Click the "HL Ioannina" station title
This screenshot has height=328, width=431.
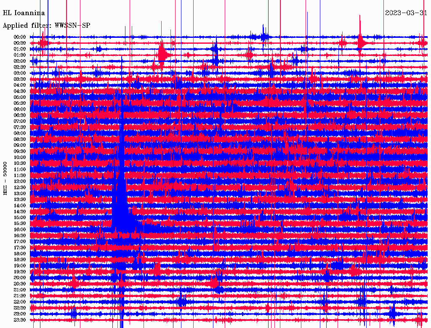click(24, 13)
